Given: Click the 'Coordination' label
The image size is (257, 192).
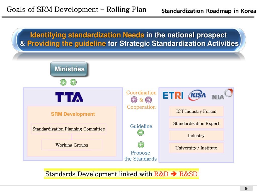Looking at the screenshot, I should 141,92.
